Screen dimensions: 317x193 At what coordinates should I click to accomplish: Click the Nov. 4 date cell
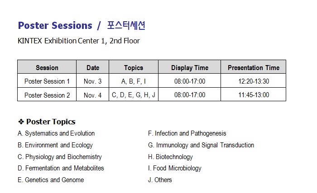(x=93, y=95)
